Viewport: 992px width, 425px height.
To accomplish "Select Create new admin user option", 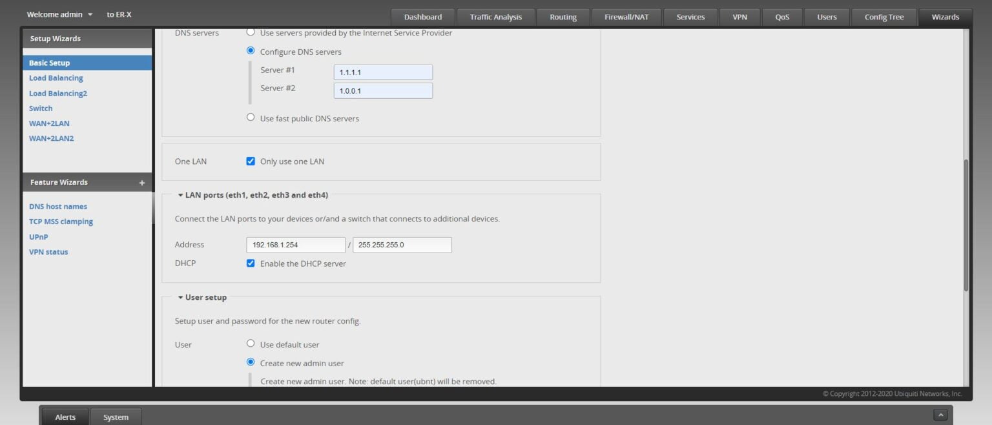I will pyautogui.click(x=251, y=362).
